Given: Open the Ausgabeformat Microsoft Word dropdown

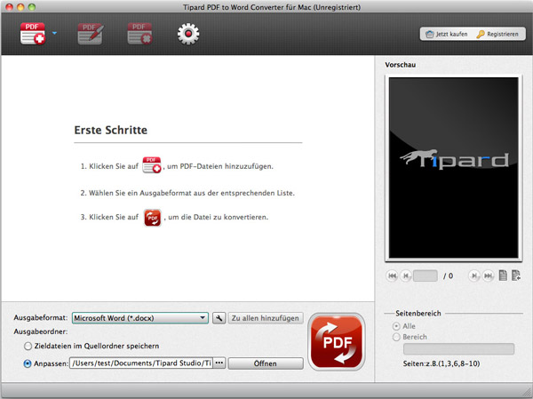Looking at the screenshot, I should point(140,318).
